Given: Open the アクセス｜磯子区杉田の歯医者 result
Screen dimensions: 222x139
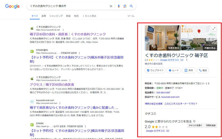Looking at the screenshot, I should point(52,85).
